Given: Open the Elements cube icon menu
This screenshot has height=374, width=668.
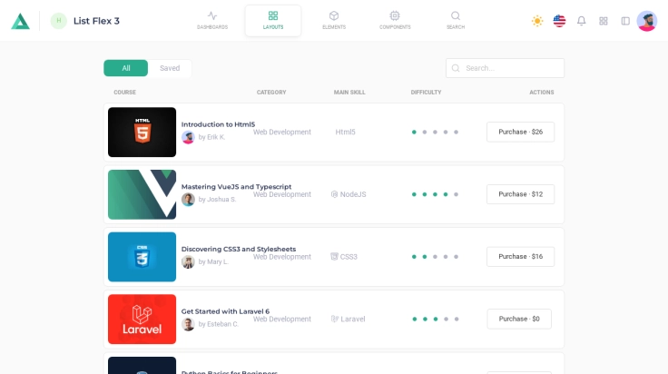Looking at the screenshot, I should pyautogui.click(x=334, y=20).
